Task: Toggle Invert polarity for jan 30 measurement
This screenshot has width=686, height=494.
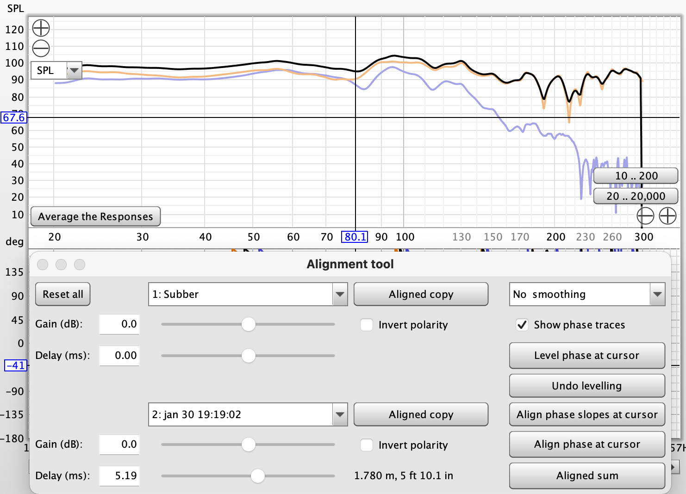Action: [367, 445]
